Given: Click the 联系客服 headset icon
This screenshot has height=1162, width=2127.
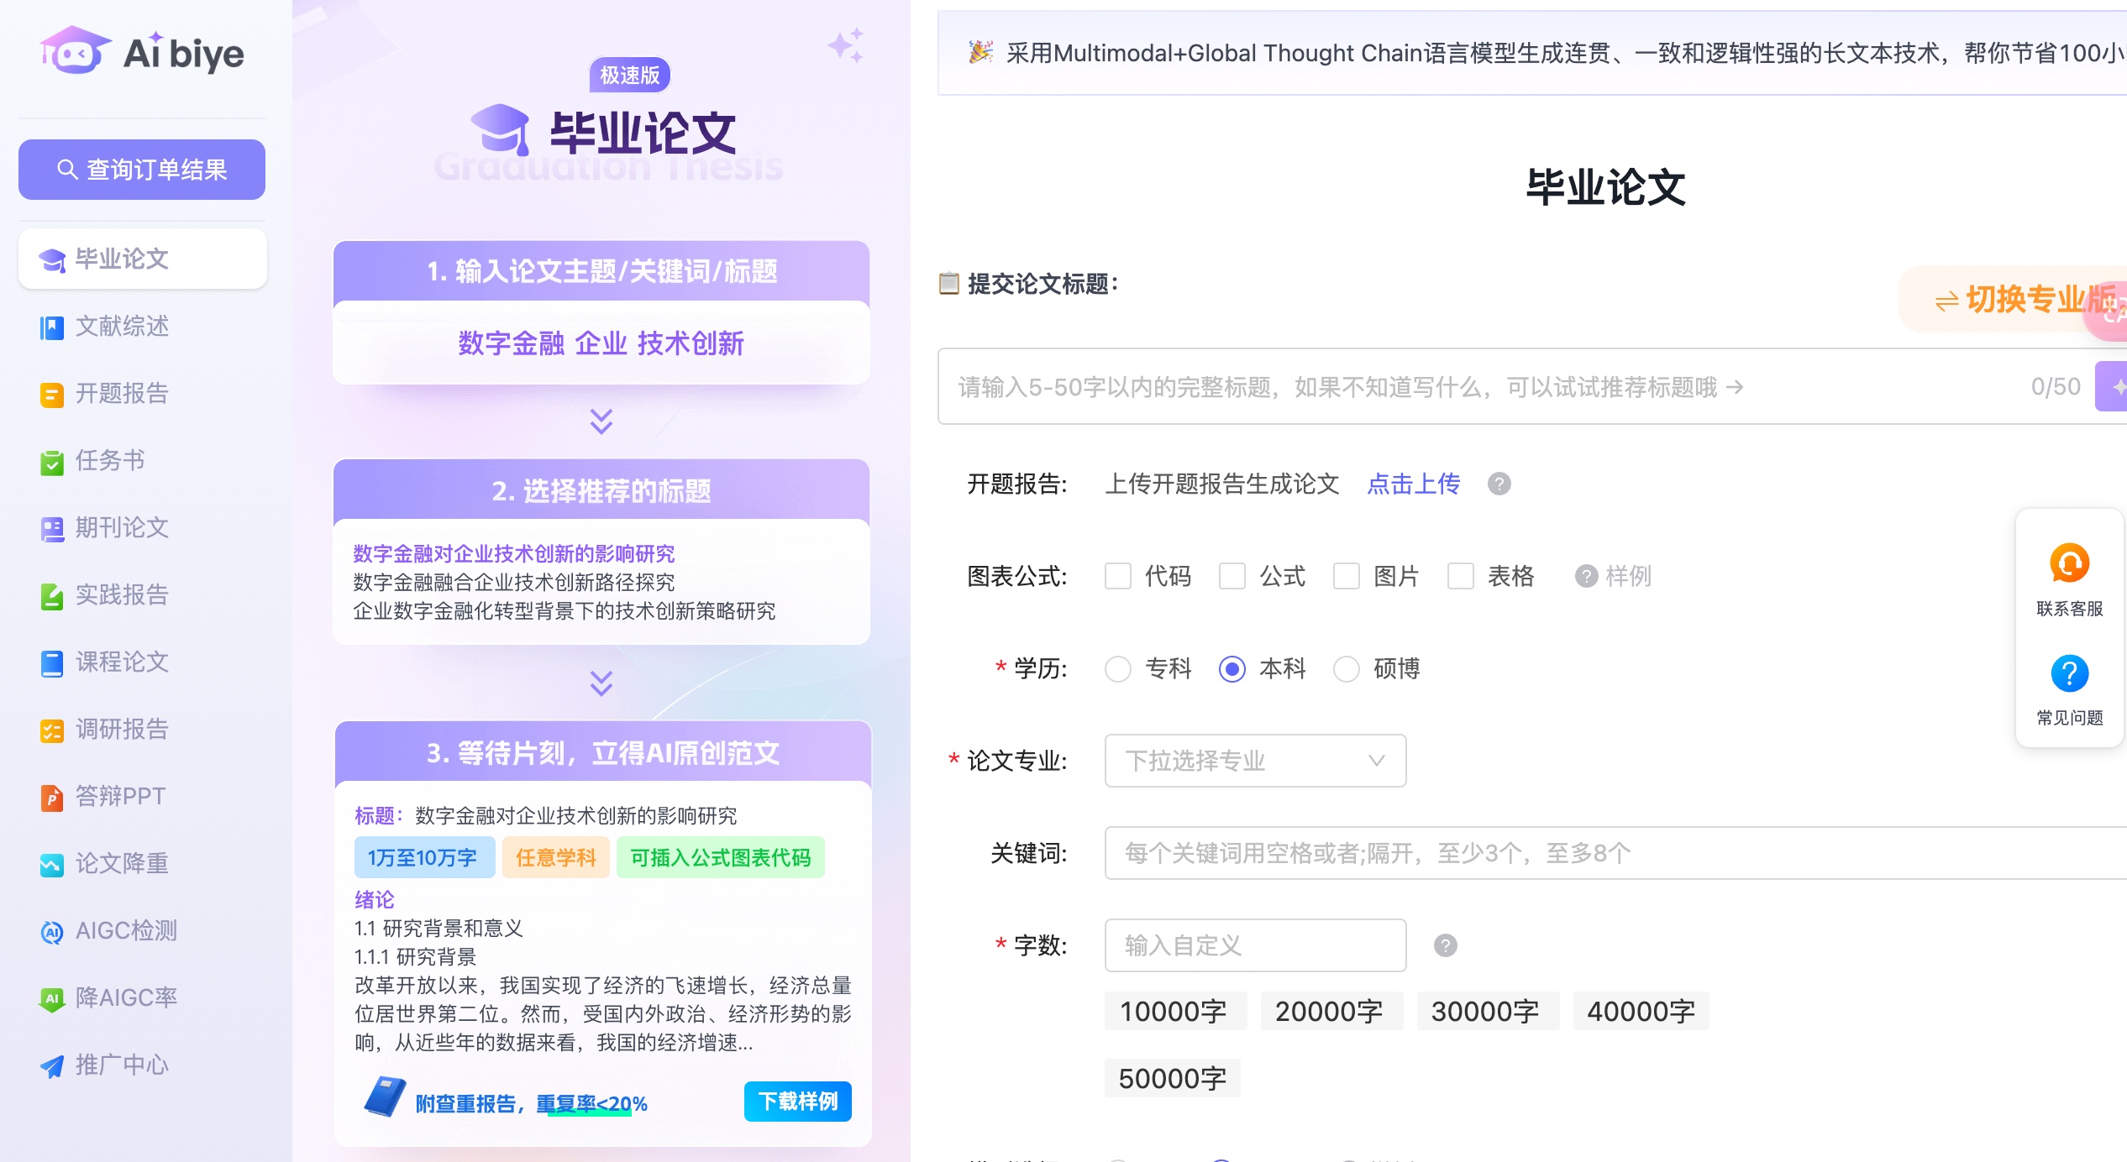Looking at the screenshot, I should [2069, 563].
